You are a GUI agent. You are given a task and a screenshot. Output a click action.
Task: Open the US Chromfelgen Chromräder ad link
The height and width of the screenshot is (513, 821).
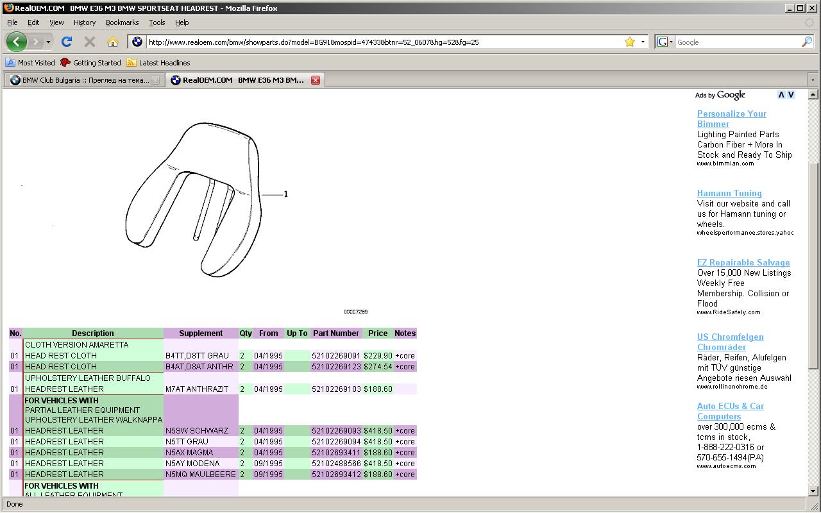pyautogui.click(x=730, y=342)
